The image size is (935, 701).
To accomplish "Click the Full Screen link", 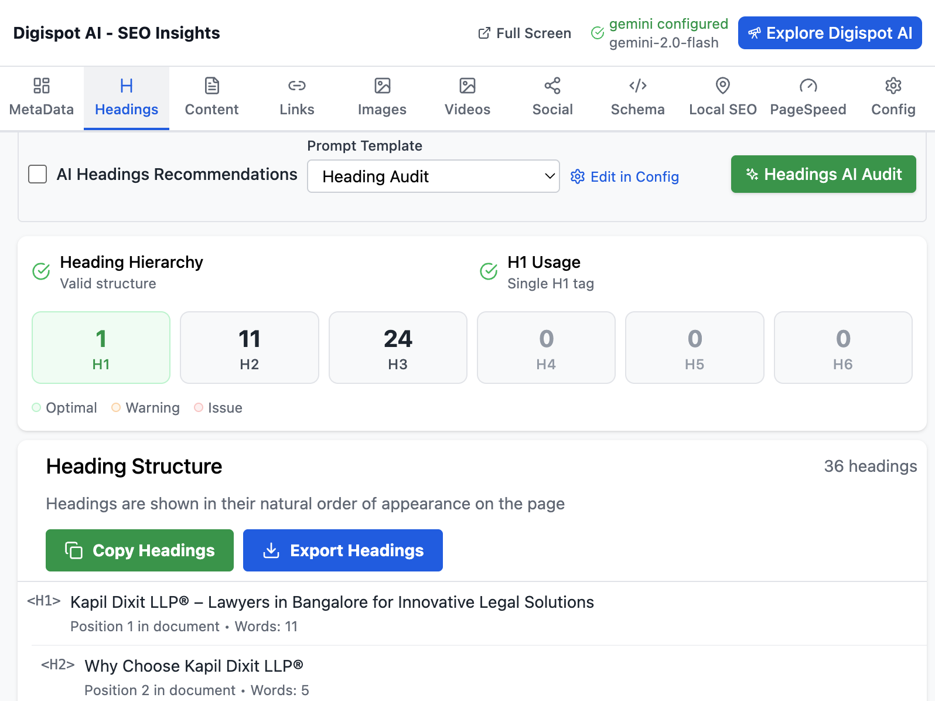I will [x=524, y=33].
